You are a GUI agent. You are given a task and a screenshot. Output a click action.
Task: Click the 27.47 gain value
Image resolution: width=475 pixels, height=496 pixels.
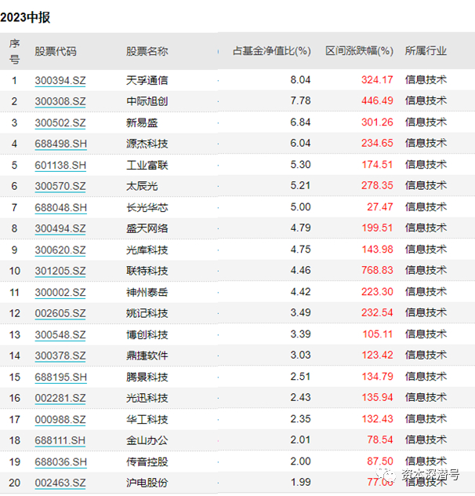tap(380, 207)
